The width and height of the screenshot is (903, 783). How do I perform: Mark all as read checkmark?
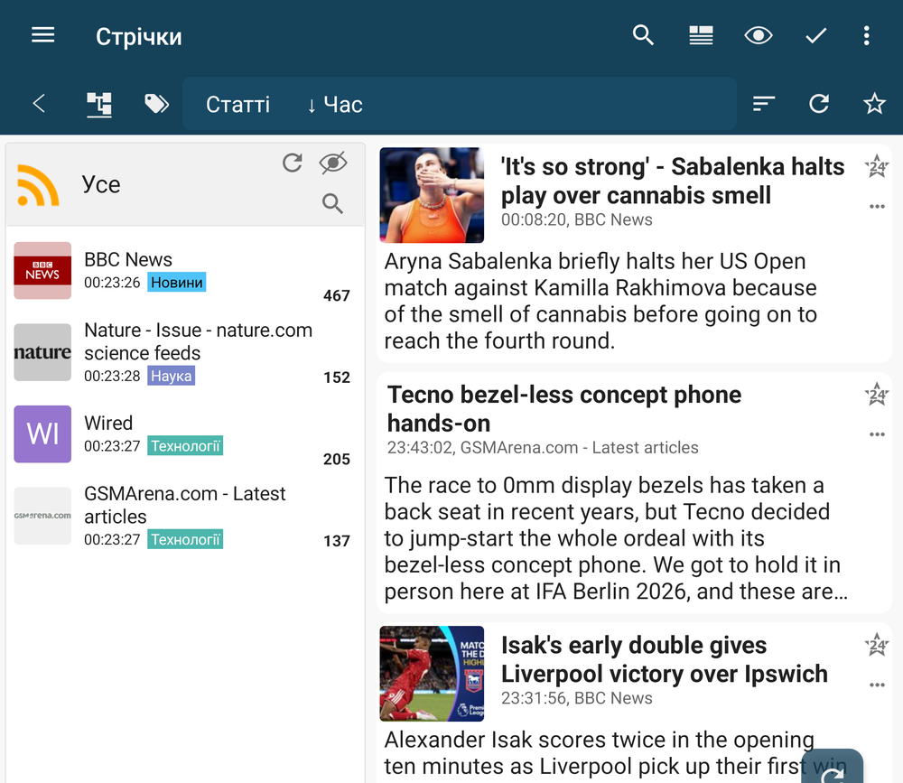pos(816,36)
